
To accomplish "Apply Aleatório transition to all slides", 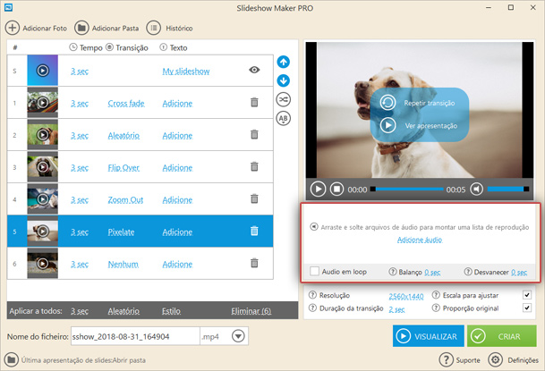I will click(x=123, y=311).
